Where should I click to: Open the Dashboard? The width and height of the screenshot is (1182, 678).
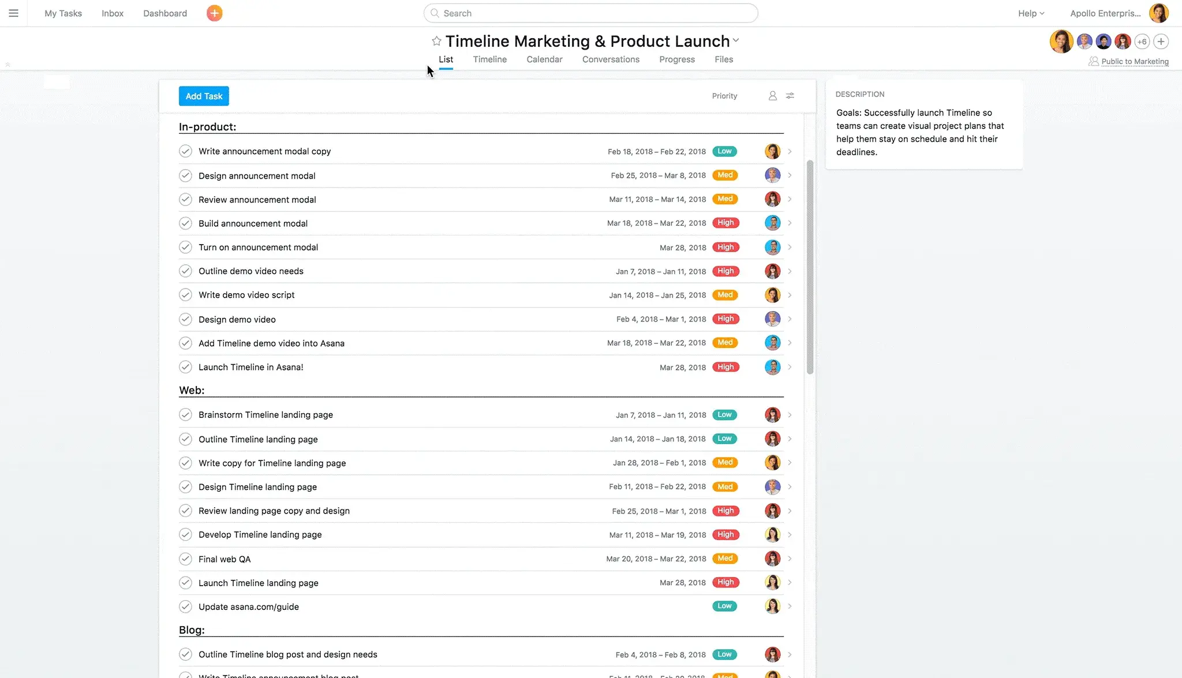(165, 13)
